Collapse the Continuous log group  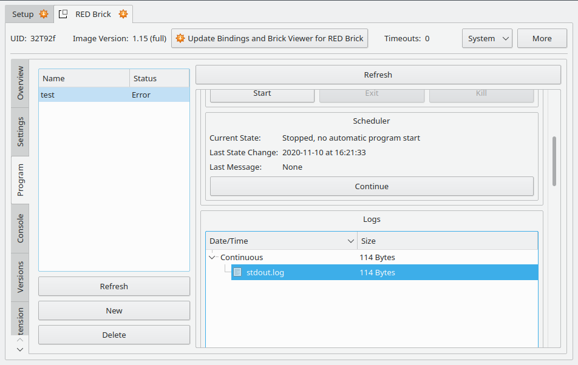coord(212,257)
